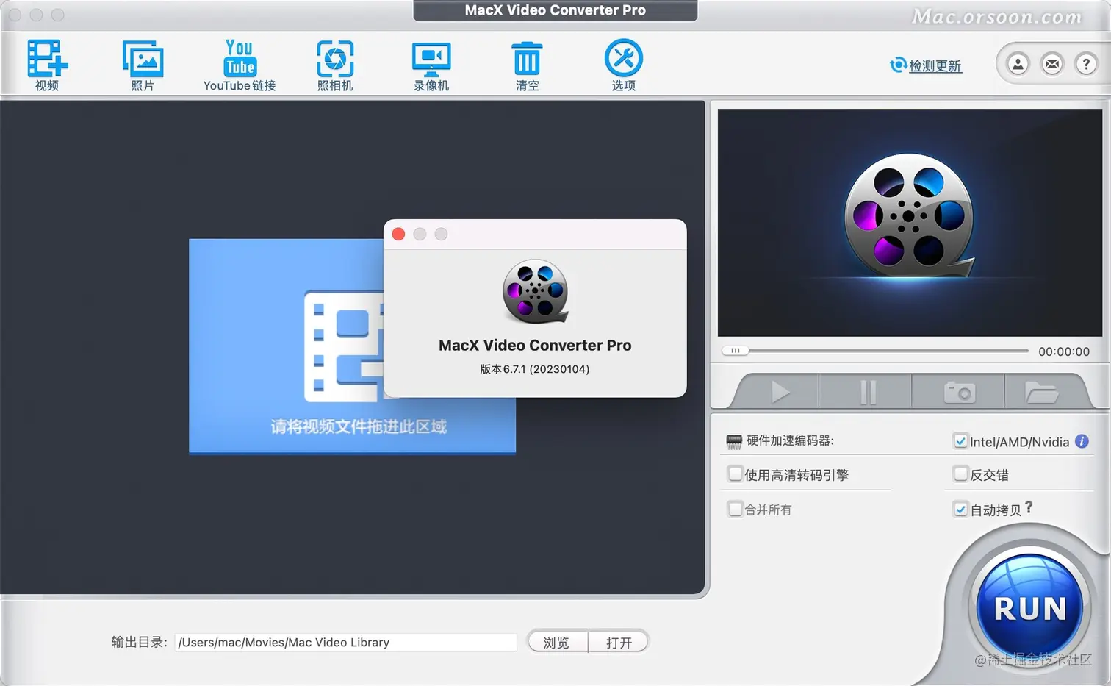Viewport: 1111px width, 686px height.
Task: Clear the list with trash icon
Action: 527,59
